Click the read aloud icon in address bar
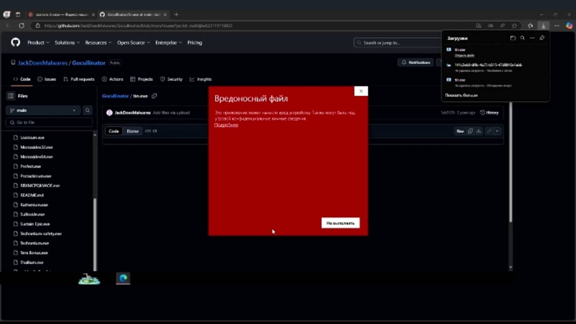The width and height of the screenshot is (576, 324). tap(502, 26)
